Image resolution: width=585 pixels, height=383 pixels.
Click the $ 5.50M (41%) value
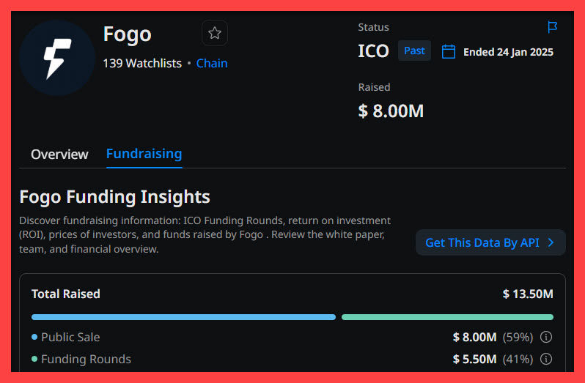tap(493, 359)
